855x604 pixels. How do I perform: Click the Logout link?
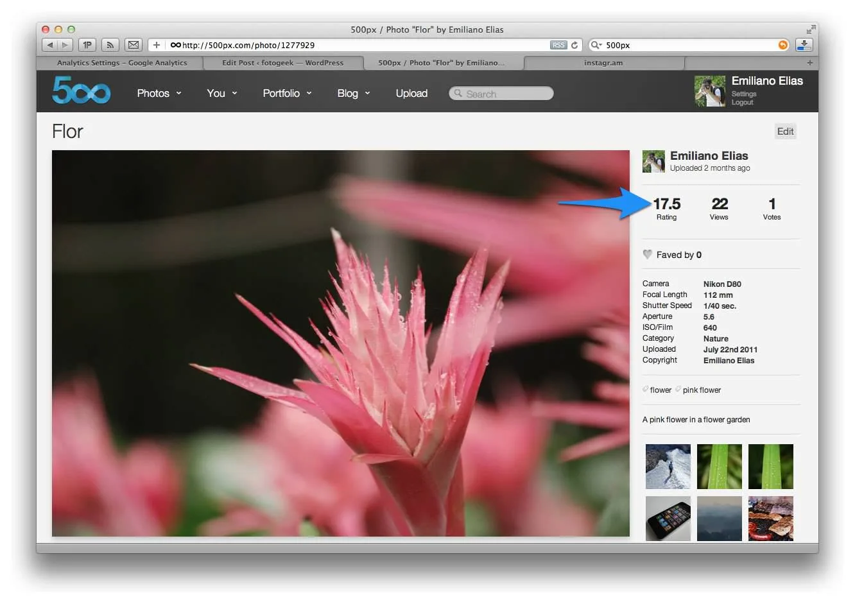[743, 101]
